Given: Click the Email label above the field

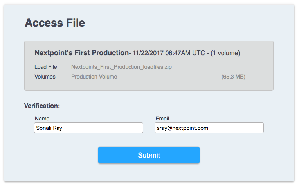Looking at the screenshot, I should [x=162, y=119].
